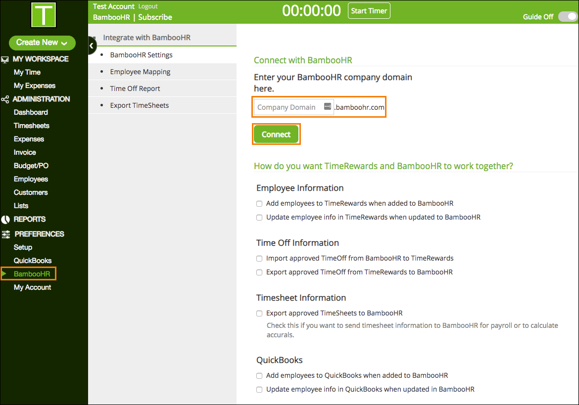Image resolution: width=579 pixels, height=405 pixels.
Task: Click the REPORTS section label
Action: [x=30, y=219]
